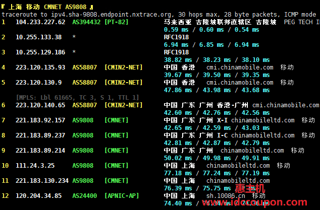Image resolution: width=320 pixels, height=210 pixels.
Task: Click RFC1918 label on hop 3
Action: point(176,52)
